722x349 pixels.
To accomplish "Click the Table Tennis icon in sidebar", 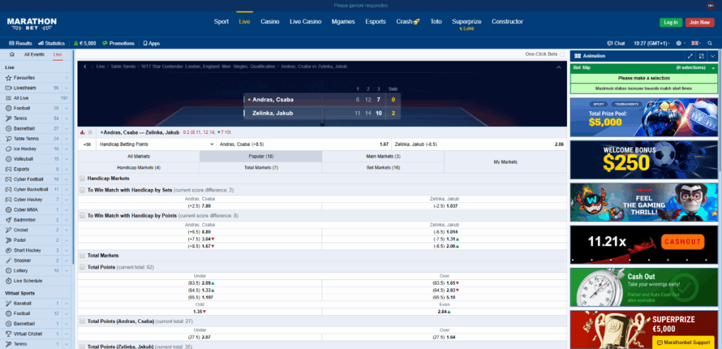I will (x=8, y=139).
